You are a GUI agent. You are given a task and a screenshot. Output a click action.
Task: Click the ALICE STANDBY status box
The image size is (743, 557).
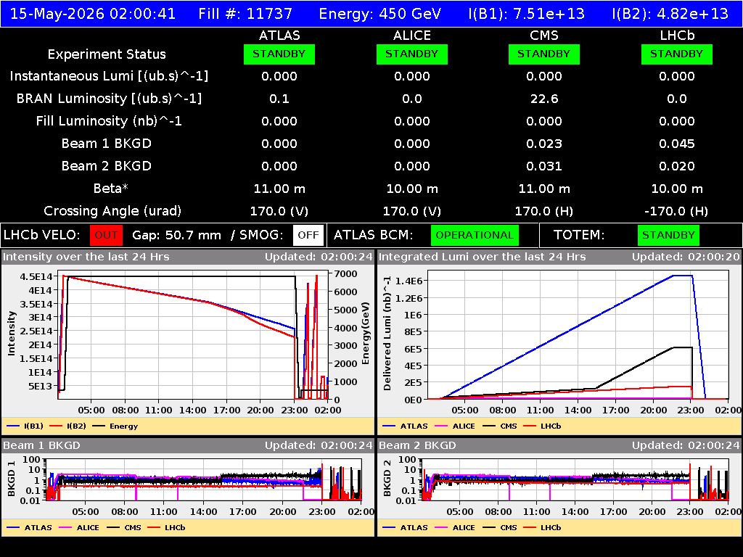412,54
